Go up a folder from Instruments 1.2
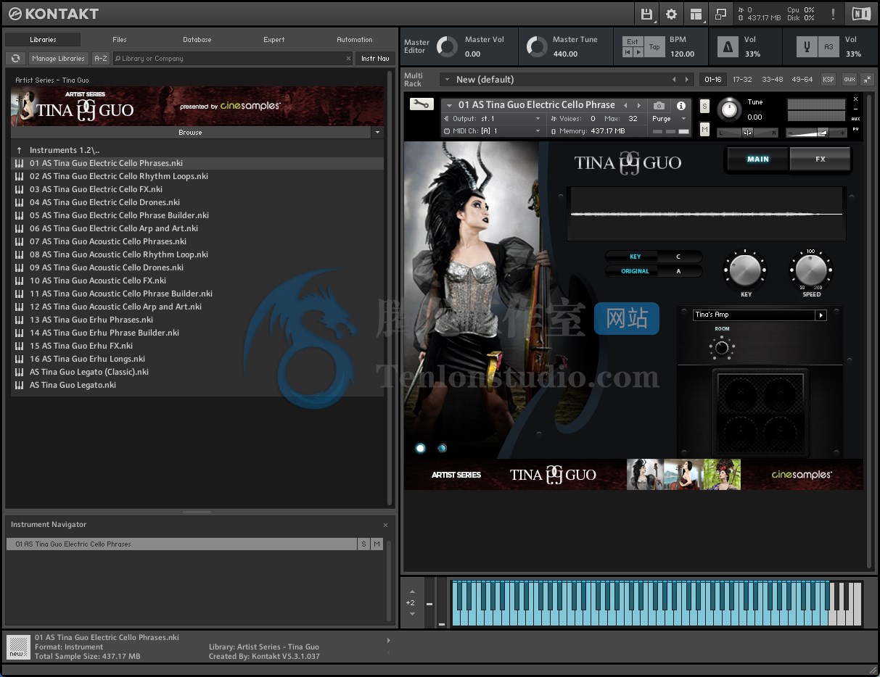 tap(20, 150)
